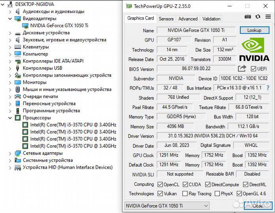Click the DESKTOP-NGIIDVA computer icon

pos(10,4)
